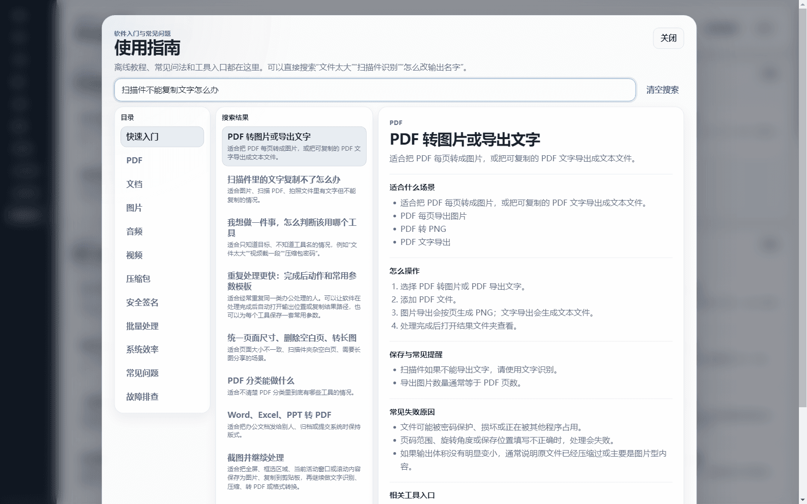Click the 常见失败原因 heading
The width and height of the screenshot is (807, 504).
[x=412, y=412]
